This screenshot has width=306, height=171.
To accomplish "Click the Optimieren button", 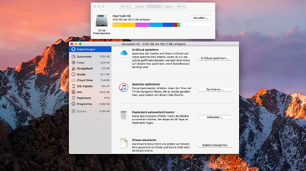I will (215, 89).
